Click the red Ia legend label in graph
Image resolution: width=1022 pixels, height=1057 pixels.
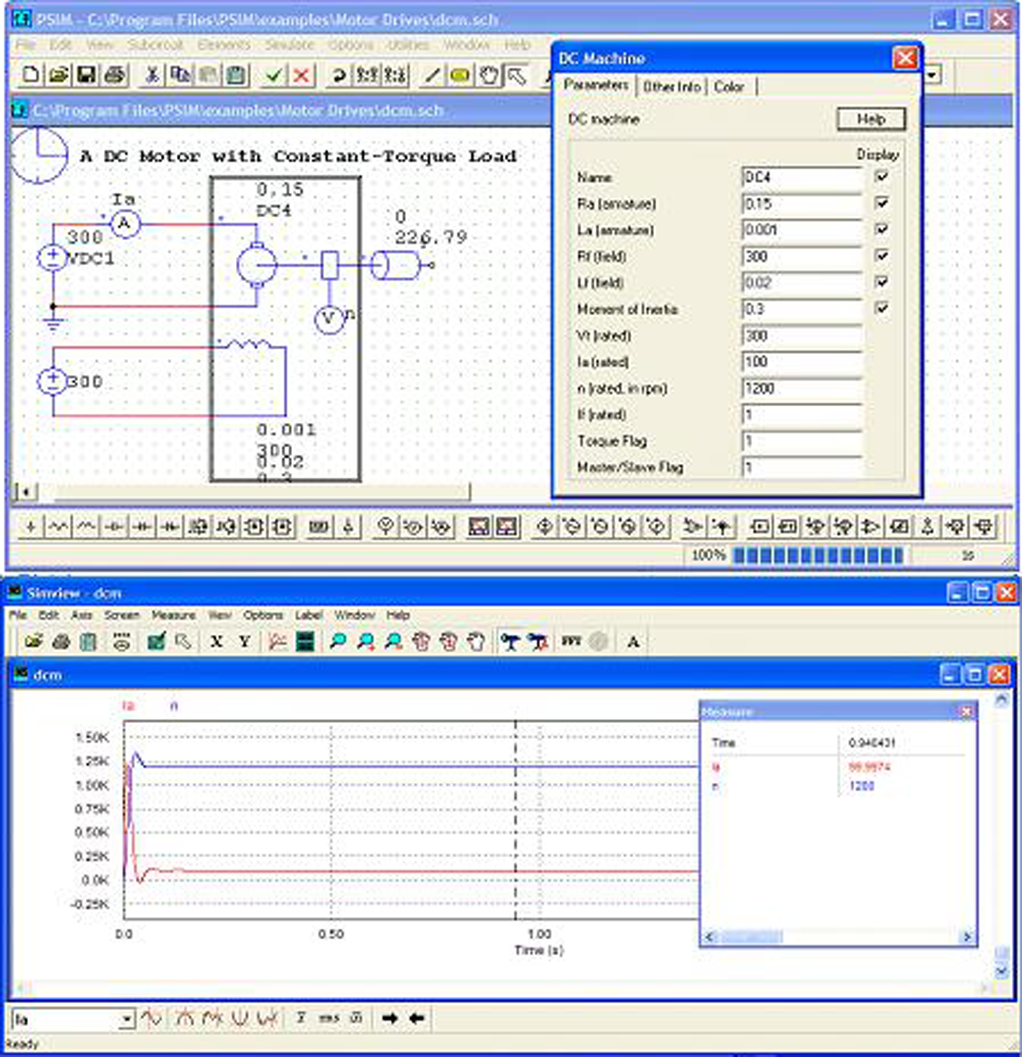(x=128, y=706)
